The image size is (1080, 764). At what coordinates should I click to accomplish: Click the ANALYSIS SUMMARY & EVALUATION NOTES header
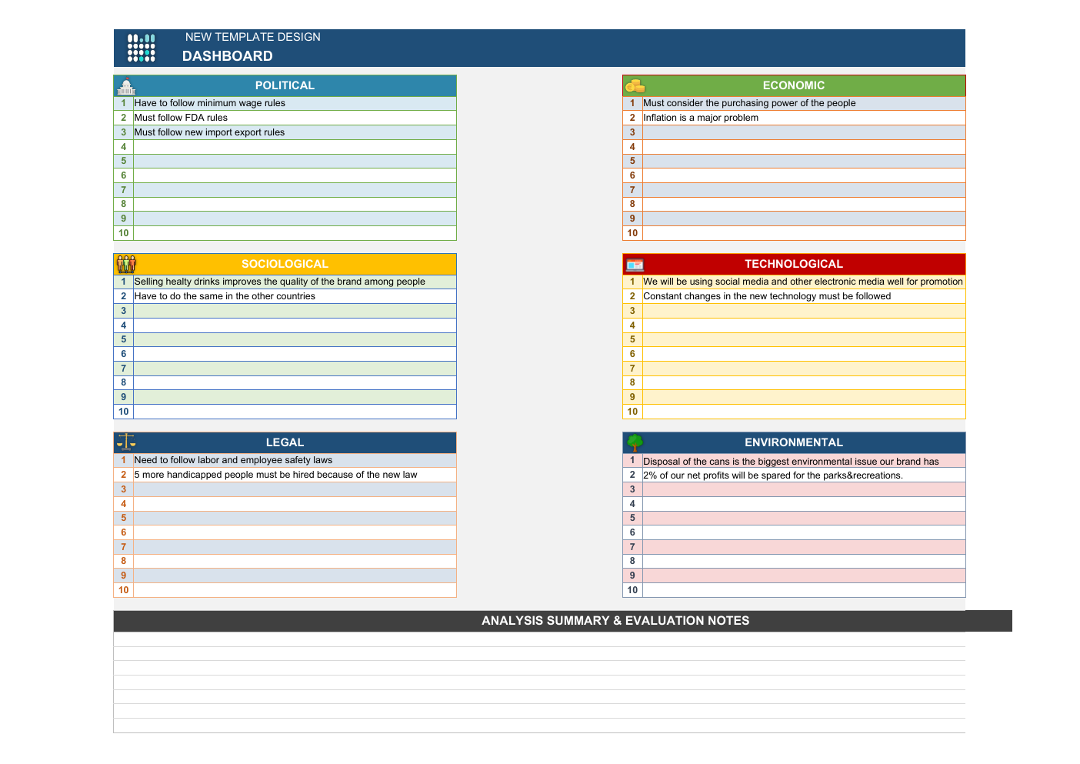tap(562, 621)
